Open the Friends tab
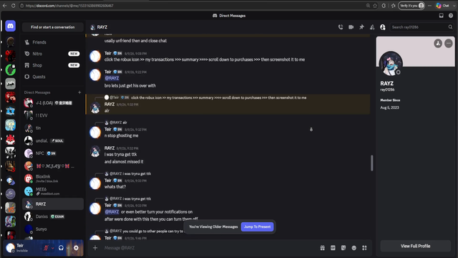Screen dimensions: 458x258 click(x=52, y=42)
